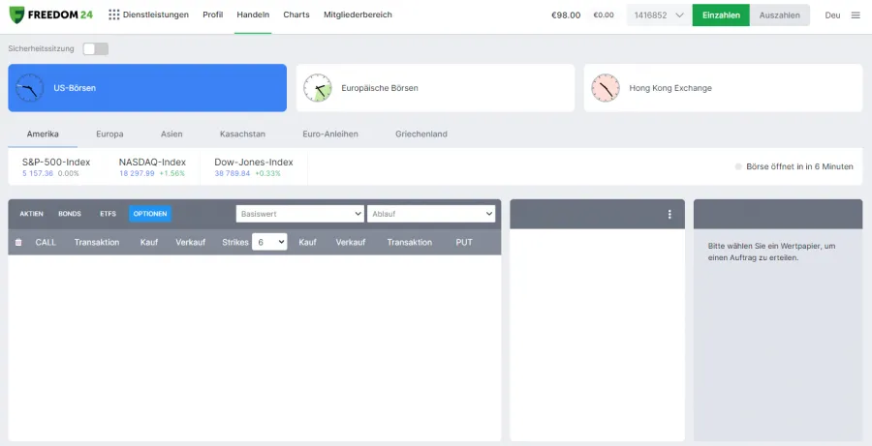Click the CALL column header
The width and height of the screenshot is (872, 446).
click(46, 242)
